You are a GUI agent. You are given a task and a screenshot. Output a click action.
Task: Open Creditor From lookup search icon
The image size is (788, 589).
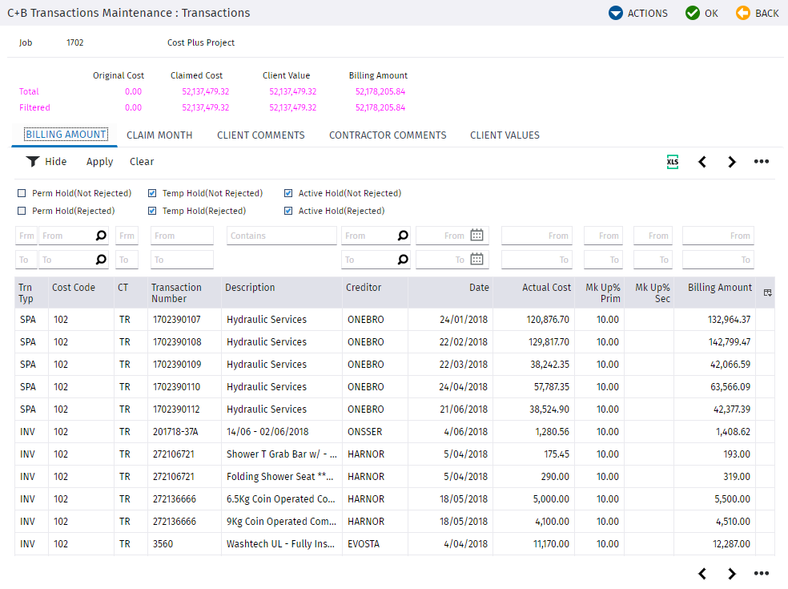point(403,236)
